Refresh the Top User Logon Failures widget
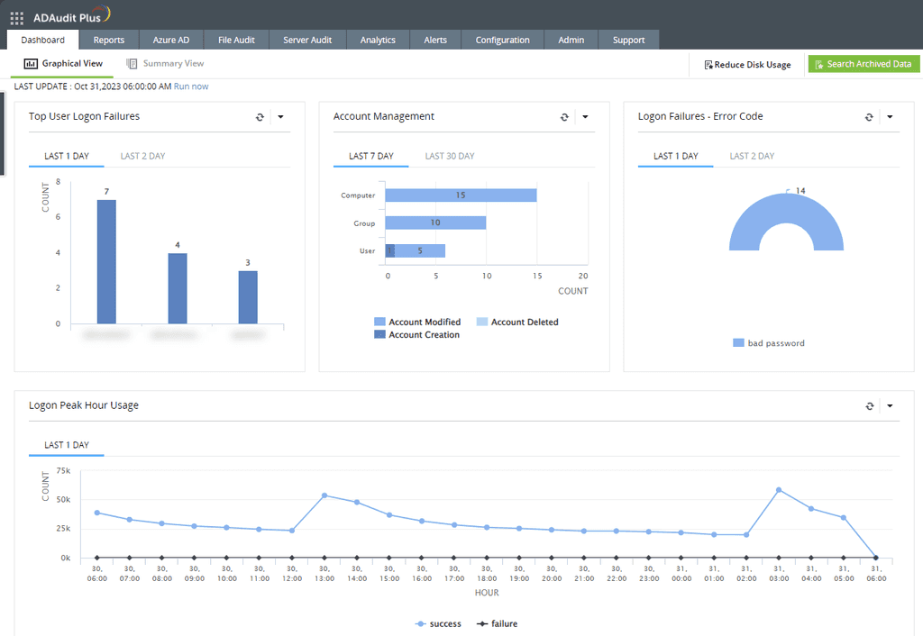This screenshot has width=923, height=636. (260, 116)
